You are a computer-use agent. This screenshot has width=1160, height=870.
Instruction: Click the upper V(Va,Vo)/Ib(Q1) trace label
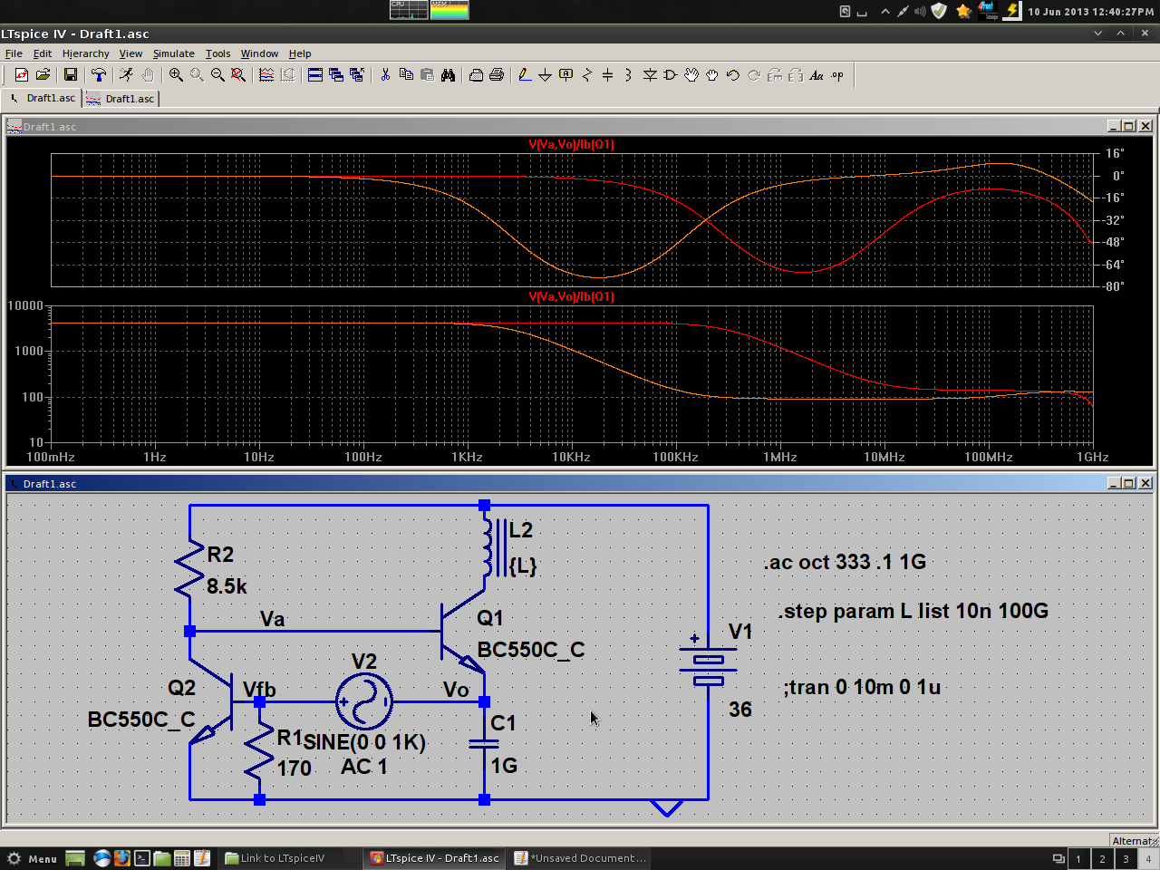[571, 144]
